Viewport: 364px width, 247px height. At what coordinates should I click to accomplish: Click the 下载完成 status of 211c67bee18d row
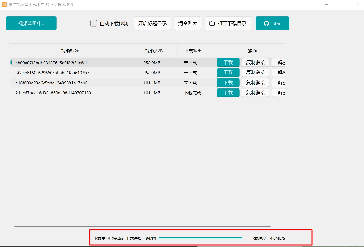pyautogui.click(x=193, y=93)
